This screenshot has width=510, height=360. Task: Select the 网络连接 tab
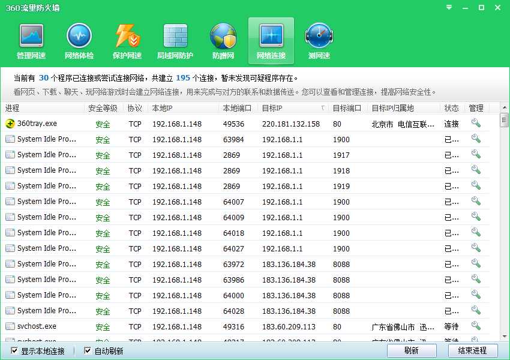[271, 41]
